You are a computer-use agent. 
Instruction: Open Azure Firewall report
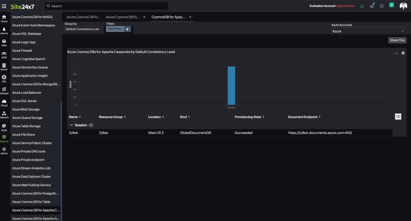22,50
